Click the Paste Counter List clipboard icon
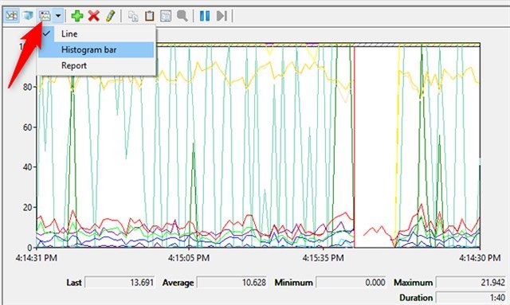The image size is (510, 305). click(149, 16)
